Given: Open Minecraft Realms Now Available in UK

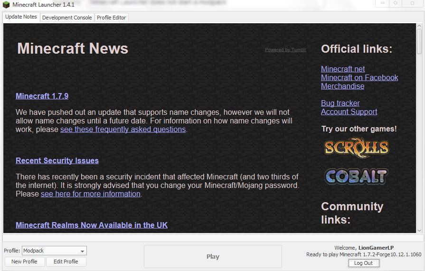Looking at the screenshot, I should click(x=92, y=225).
